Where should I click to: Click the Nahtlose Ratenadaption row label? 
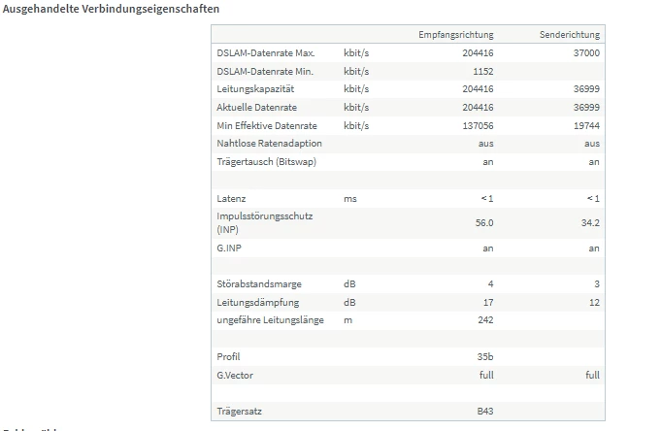[269, 144]
